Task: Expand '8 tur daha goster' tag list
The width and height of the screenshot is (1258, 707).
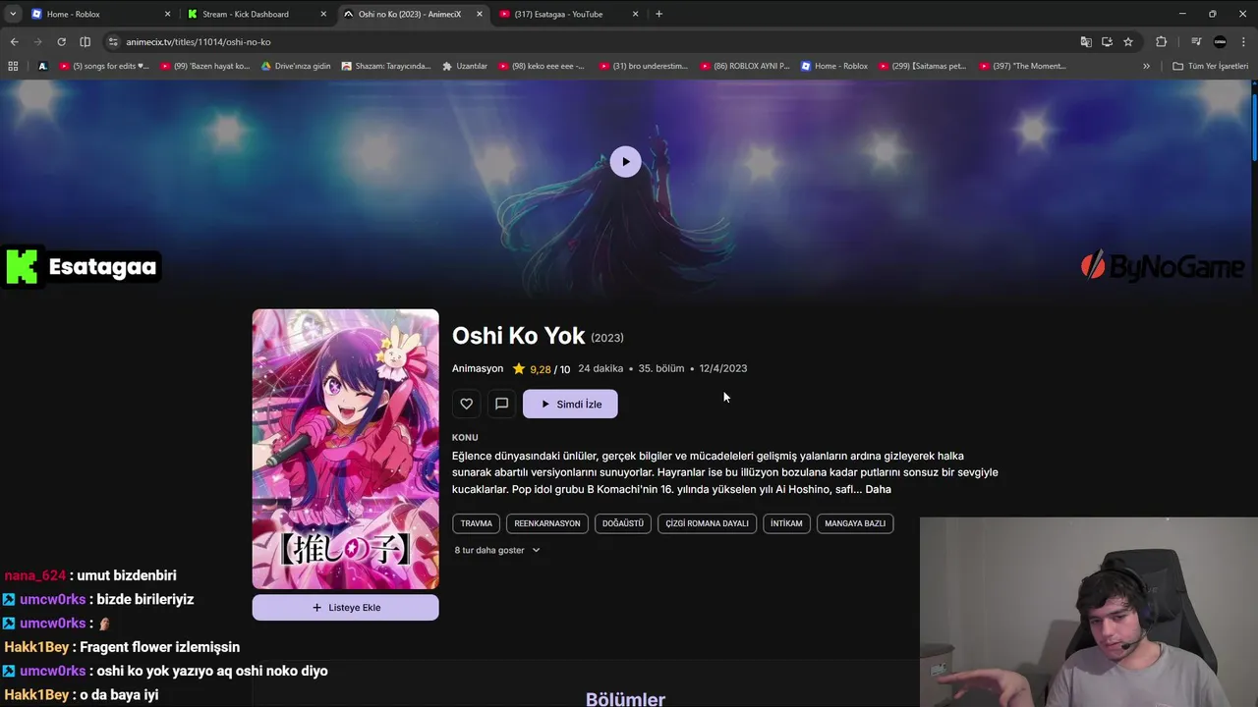Action: coord(497,550)
